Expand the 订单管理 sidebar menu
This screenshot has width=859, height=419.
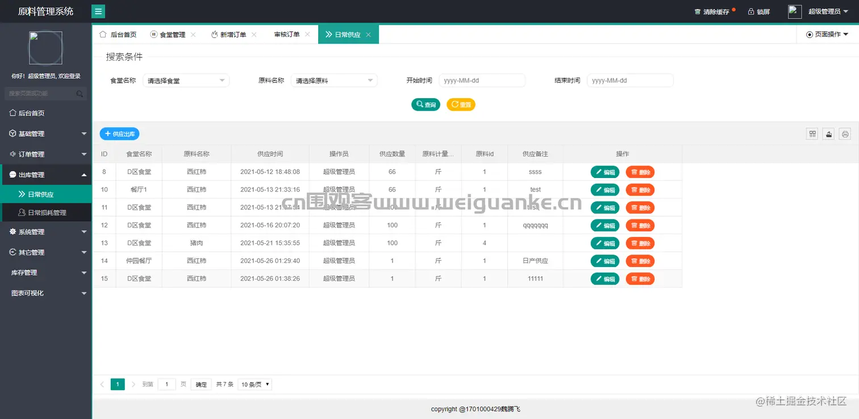coord(46,154)
